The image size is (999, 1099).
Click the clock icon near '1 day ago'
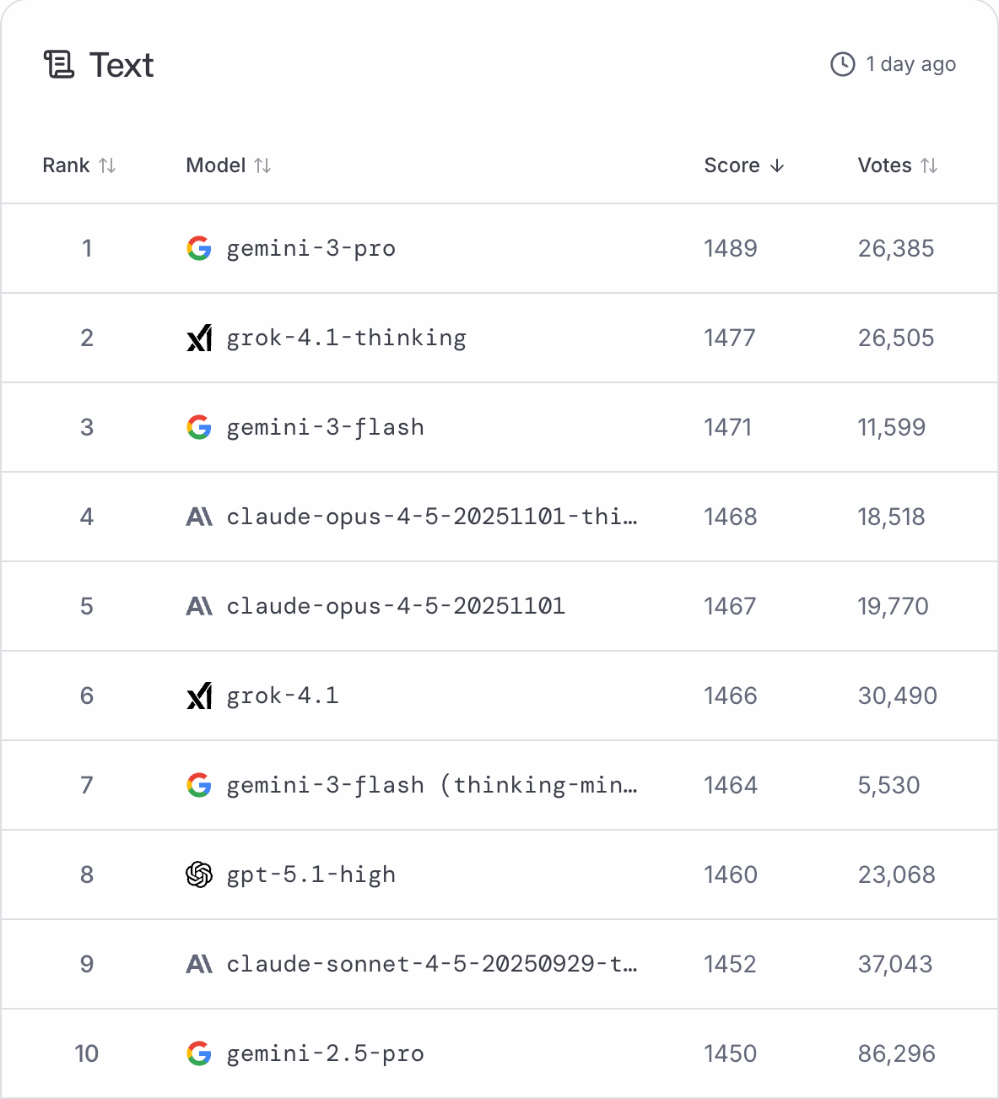pos(842,63)
